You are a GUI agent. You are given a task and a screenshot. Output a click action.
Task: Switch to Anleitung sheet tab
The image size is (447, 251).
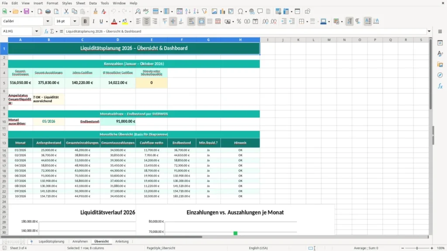(122, 241)
